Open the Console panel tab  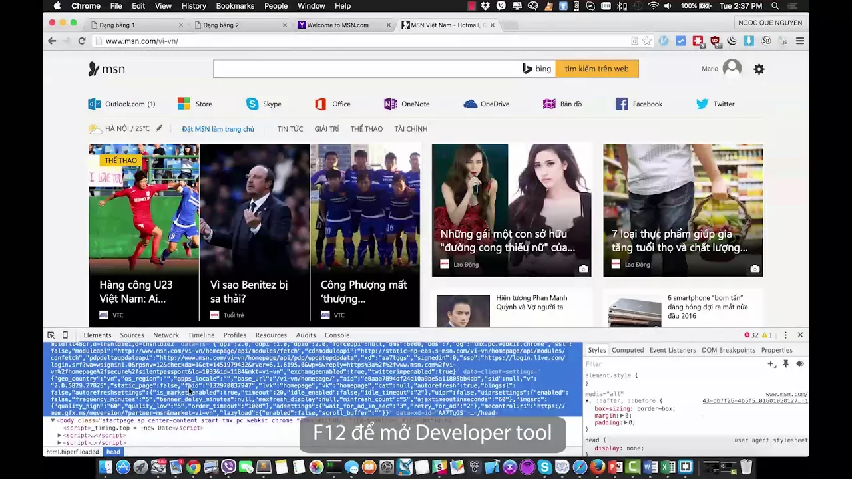(337, 335)
